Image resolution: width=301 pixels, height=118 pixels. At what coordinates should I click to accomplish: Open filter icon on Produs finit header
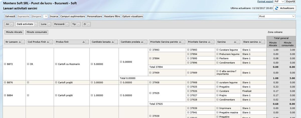click(x=87, y=42)
